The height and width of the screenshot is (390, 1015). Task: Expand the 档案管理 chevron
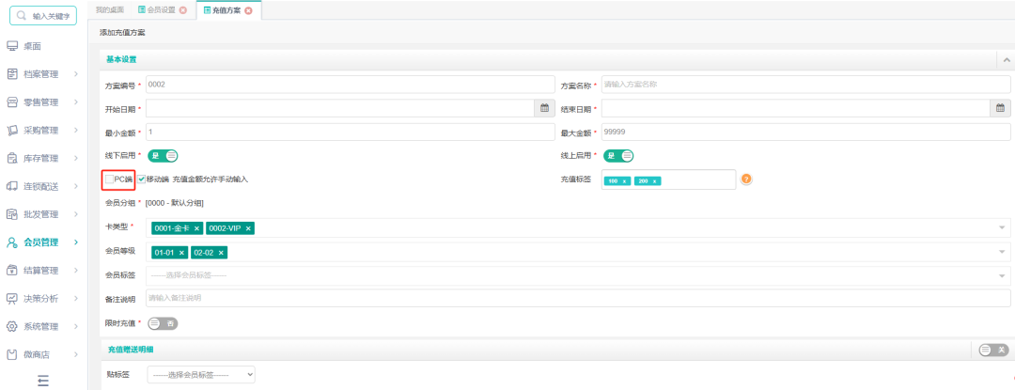[76, 74]
